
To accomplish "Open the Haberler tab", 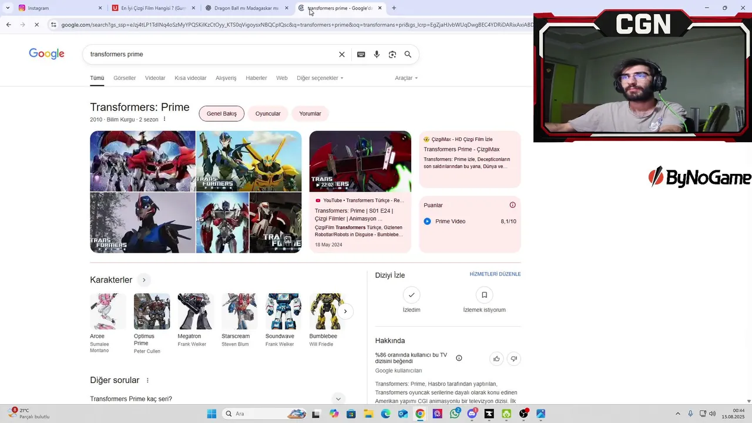I will tap(256, 78).
